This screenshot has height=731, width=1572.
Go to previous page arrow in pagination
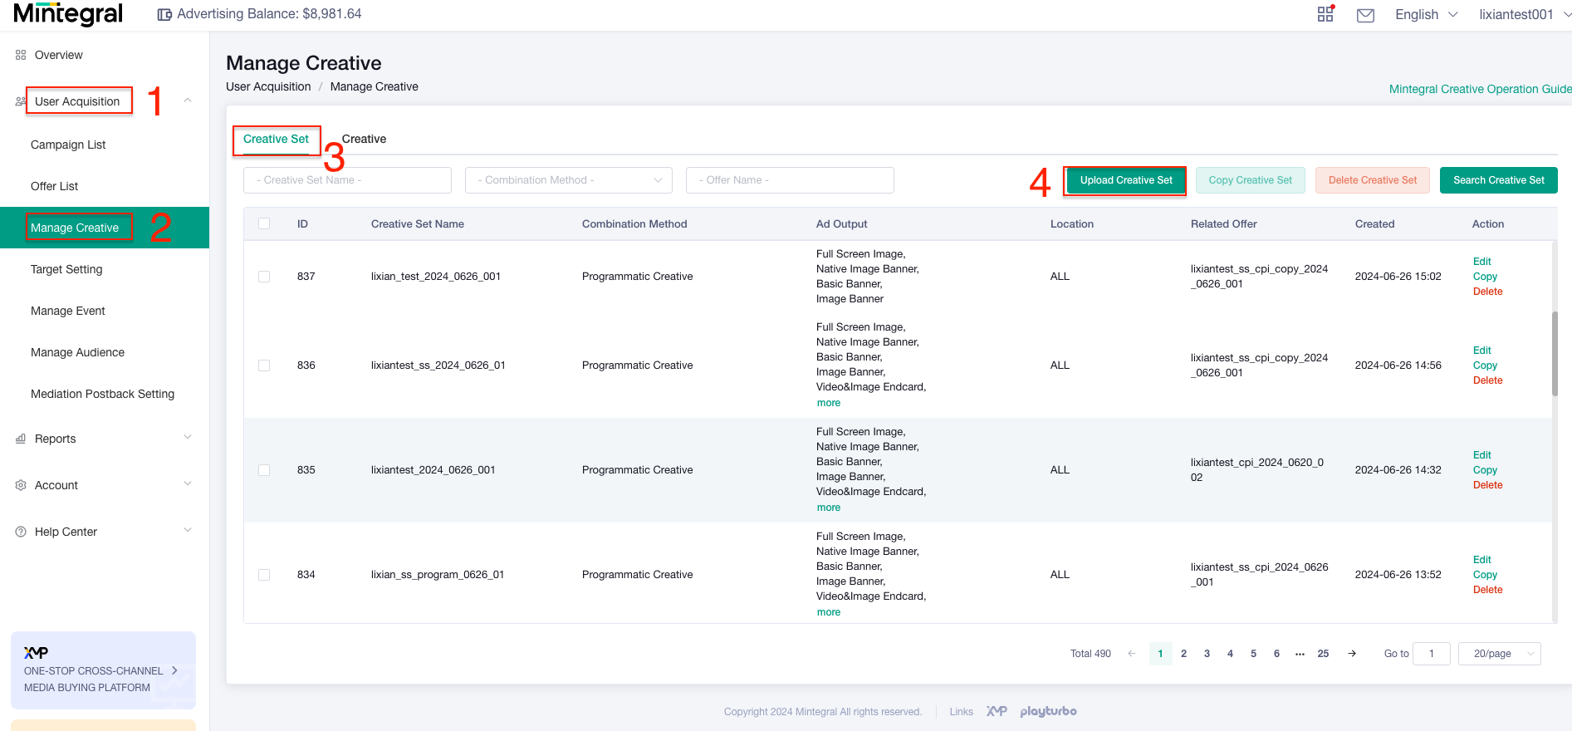pos(1131,654)
